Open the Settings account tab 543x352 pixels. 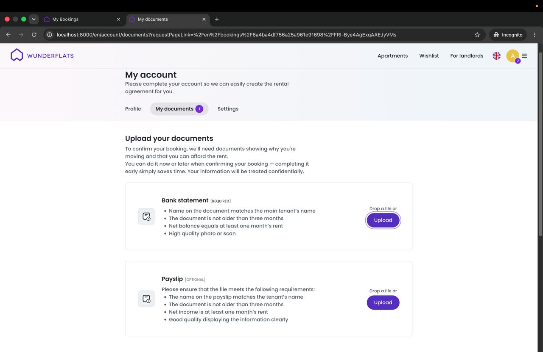tap(228, 109)
